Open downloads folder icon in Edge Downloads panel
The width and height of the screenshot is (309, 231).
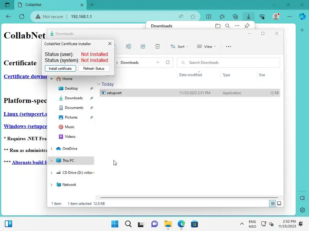click(x=218, y=26)
